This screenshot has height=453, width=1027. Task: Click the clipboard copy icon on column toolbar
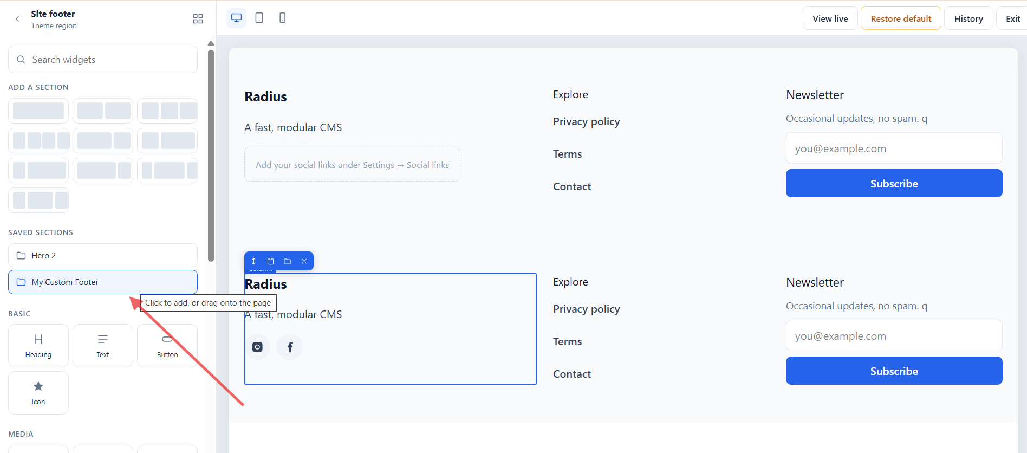270,261
